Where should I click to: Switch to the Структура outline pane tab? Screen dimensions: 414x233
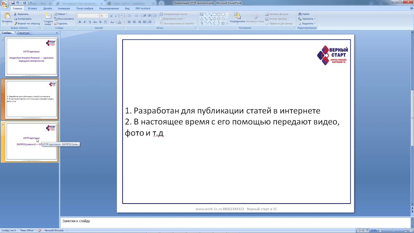click(x=24, y=33)
